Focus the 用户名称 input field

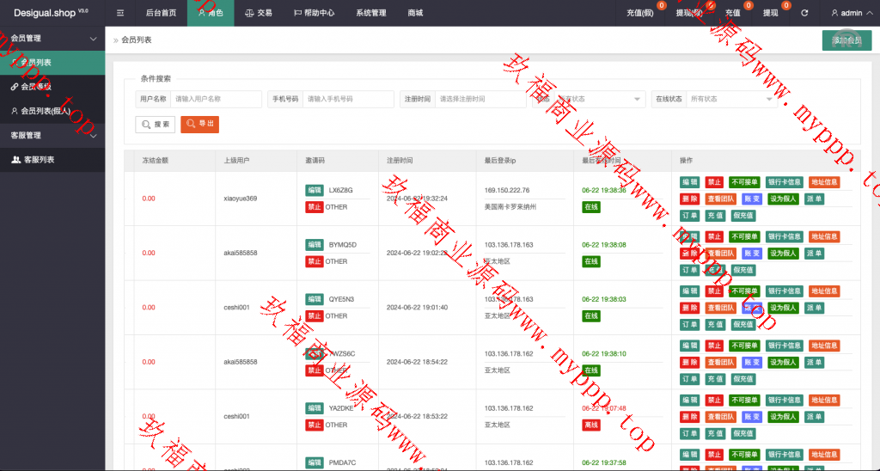[x=216, y=99]
